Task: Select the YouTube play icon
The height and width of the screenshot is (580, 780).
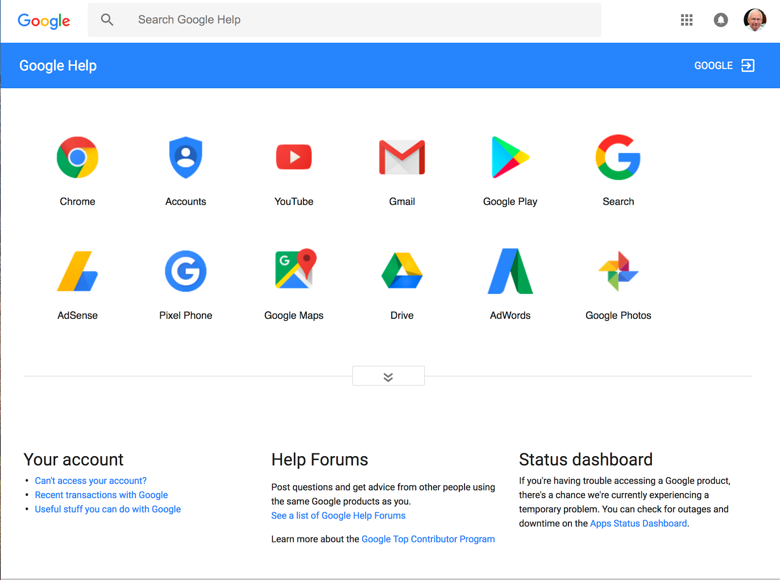Action: tap(294, 157)
